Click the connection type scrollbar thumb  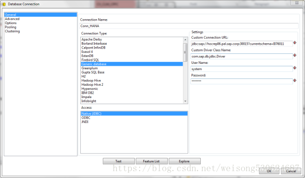click(185, 52)
